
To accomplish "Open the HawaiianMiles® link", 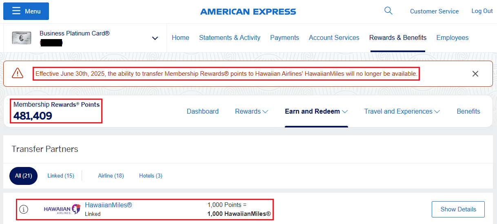I will pos(109,205).
